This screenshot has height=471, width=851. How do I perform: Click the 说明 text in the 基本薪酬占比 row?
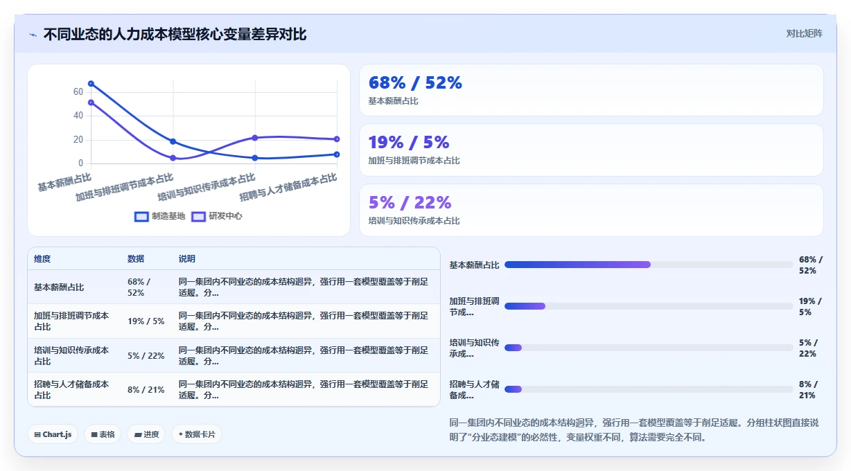[x=304, y=287]
